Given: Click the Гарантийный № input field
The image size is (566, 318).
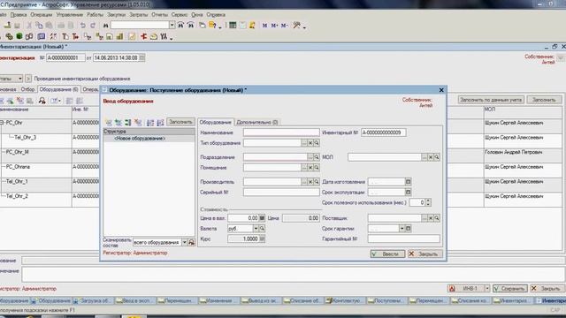Looking at the screenshot, I should click(x=404, y=238).
